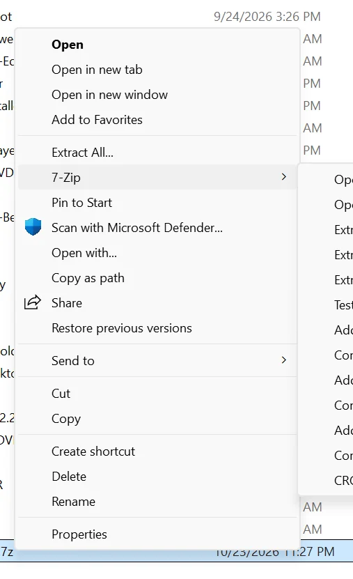The width and height of the screenshot is (353, 579).
Task: Select Open in new window
Action: [x=157, y=95]
